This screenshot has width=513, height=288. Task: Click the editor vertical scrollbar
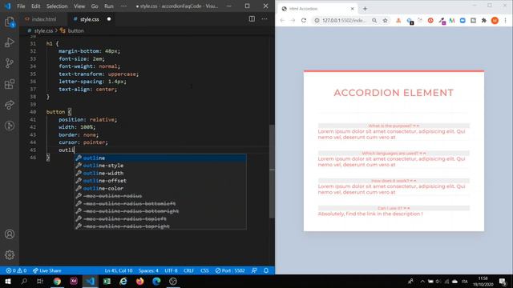pyautogui.click(x=272, y=171)
